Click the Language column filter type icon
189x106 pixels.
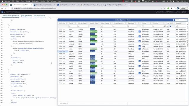coord(129,26)
